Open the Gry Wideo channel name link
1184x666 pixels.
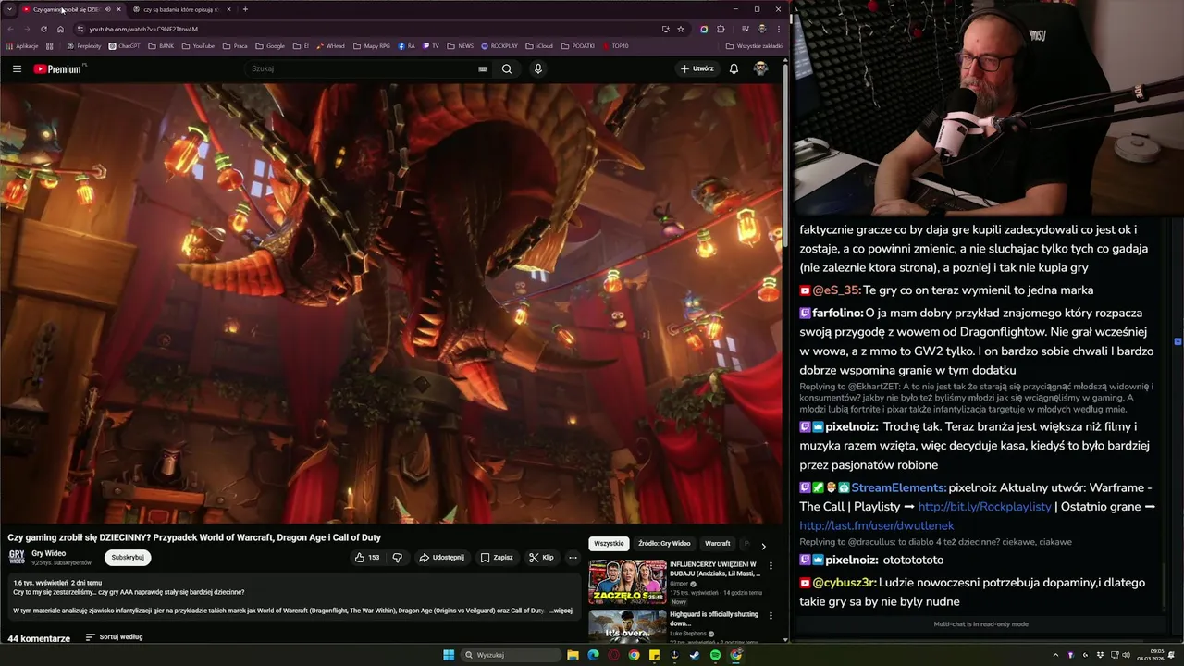[x=49, y=553]
